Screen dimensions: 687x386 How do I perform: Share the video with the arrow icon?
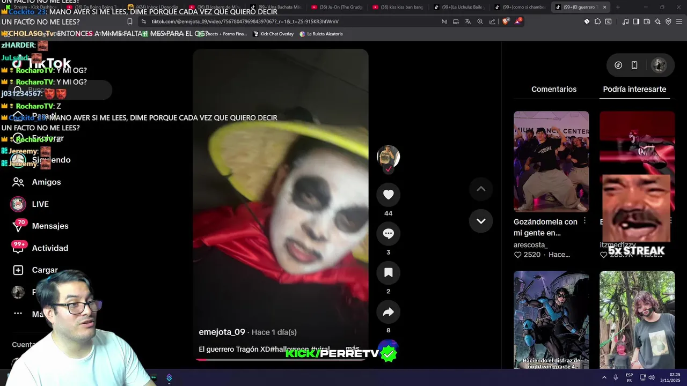pos(388,312)
